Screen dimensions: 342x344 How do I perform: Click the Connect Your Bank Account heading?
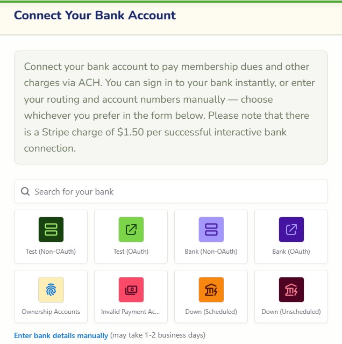(95, 16)
